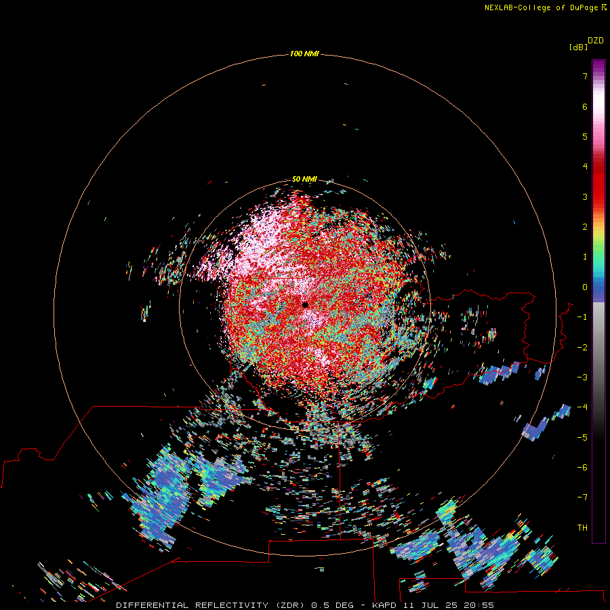Click the 0 value on the dB scale

tap(585, 287)
